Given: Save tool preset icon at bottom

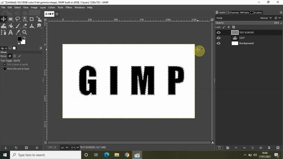Looking at the screenshot, I should click(6, 148).
